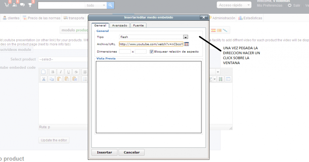Click the Salir logout link

tap(296, 5)
